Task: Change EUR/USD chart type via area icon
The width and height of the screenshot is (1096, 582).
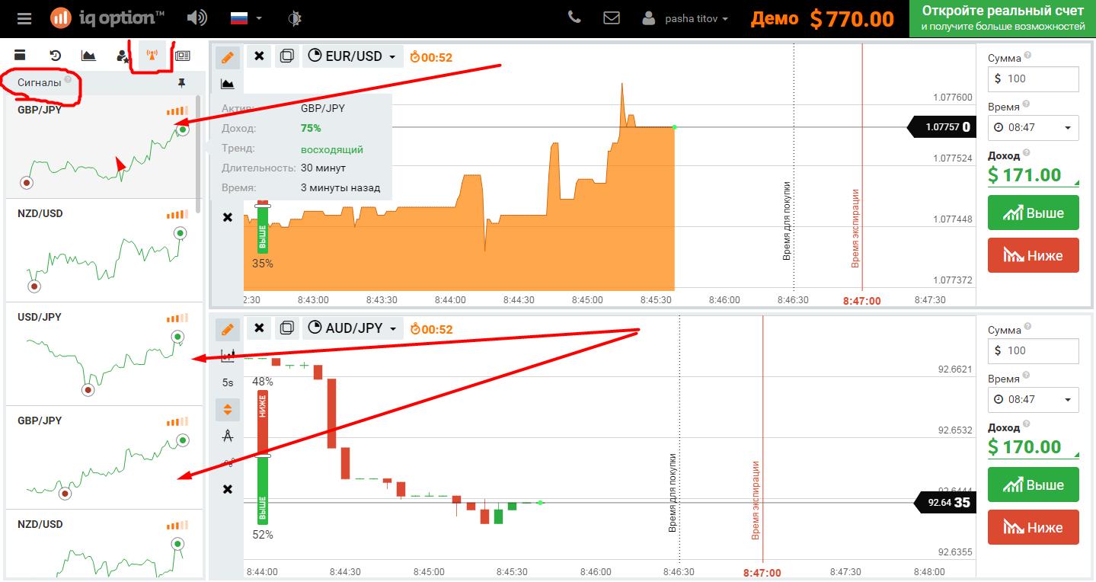Action: pyautogui.click(x=227, y=83)
